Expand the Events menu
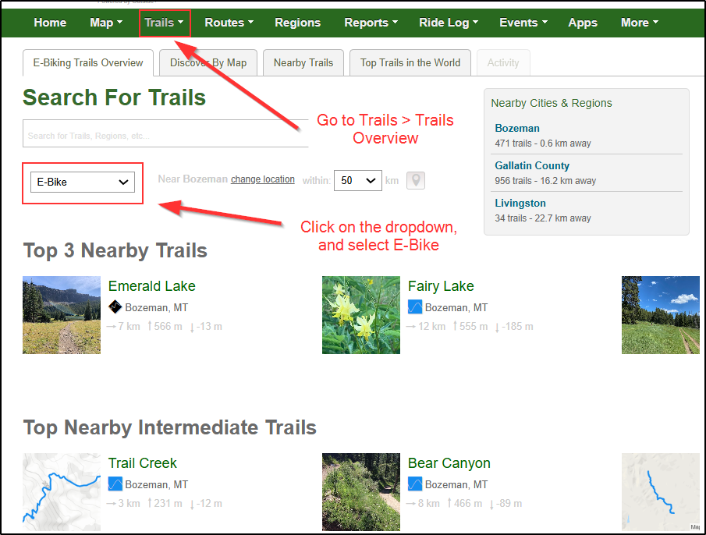The height and width of the screenshot is (535, 706). pyautogui.click(x=523, y=23)
